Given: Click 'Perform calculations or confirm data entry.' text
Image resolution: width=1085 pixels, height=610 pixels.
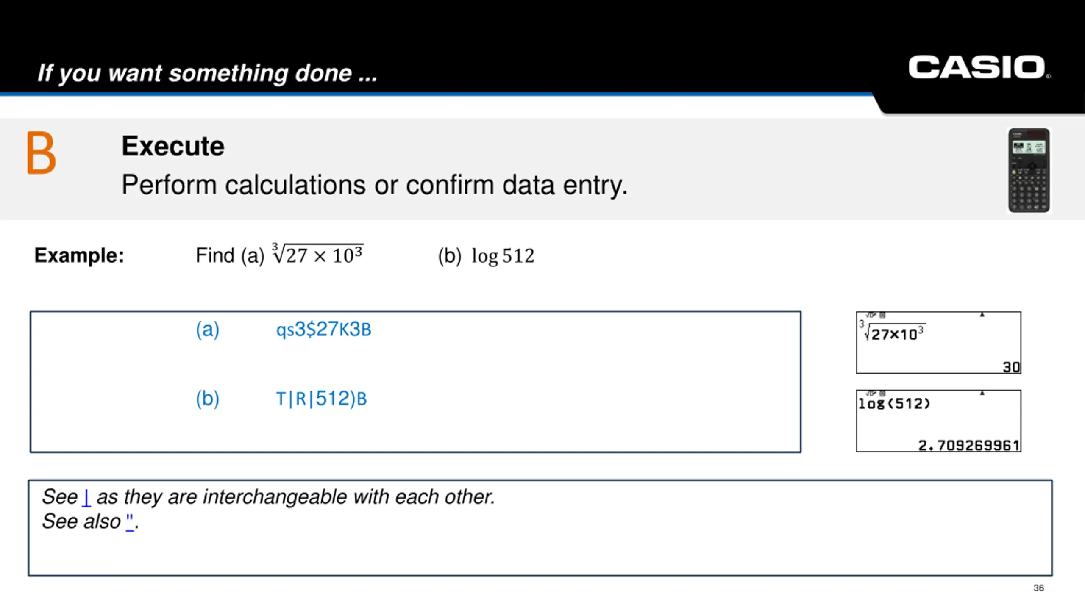Looking at the screenshot, I should click(375, 185).
